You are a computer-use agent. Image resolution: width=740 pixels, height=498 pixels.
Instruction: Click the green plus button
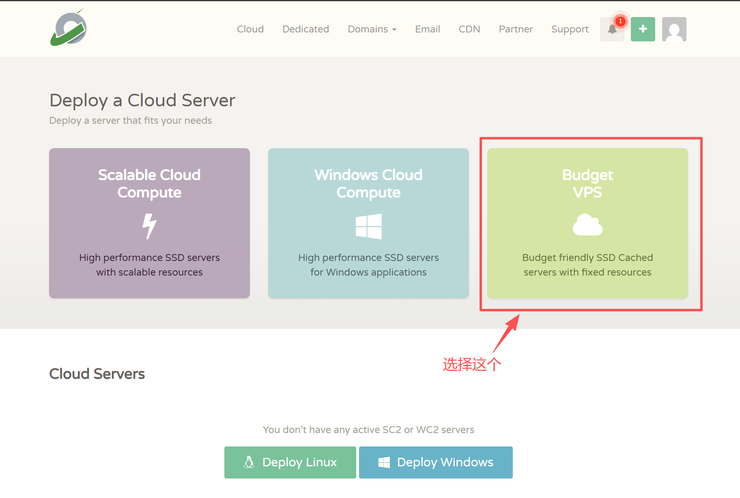(x=643, y=29)
